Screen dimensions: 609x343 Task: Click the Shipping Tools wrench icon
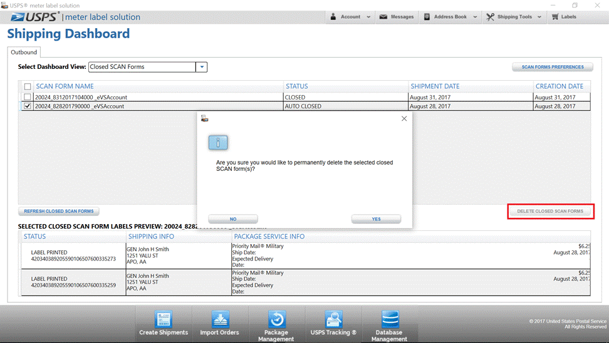[490, 17]
